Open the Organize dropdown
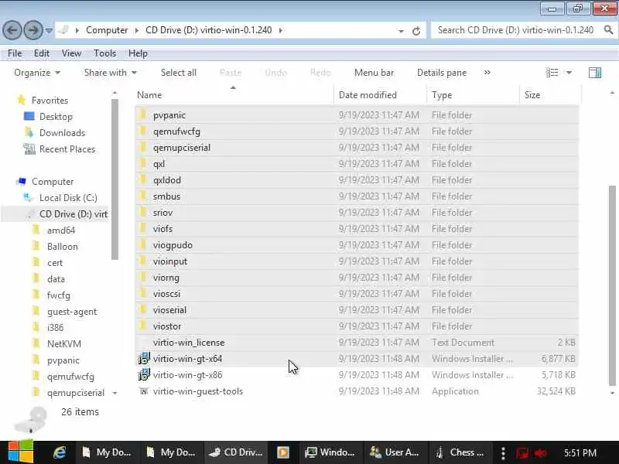 (x=36, y=73)
